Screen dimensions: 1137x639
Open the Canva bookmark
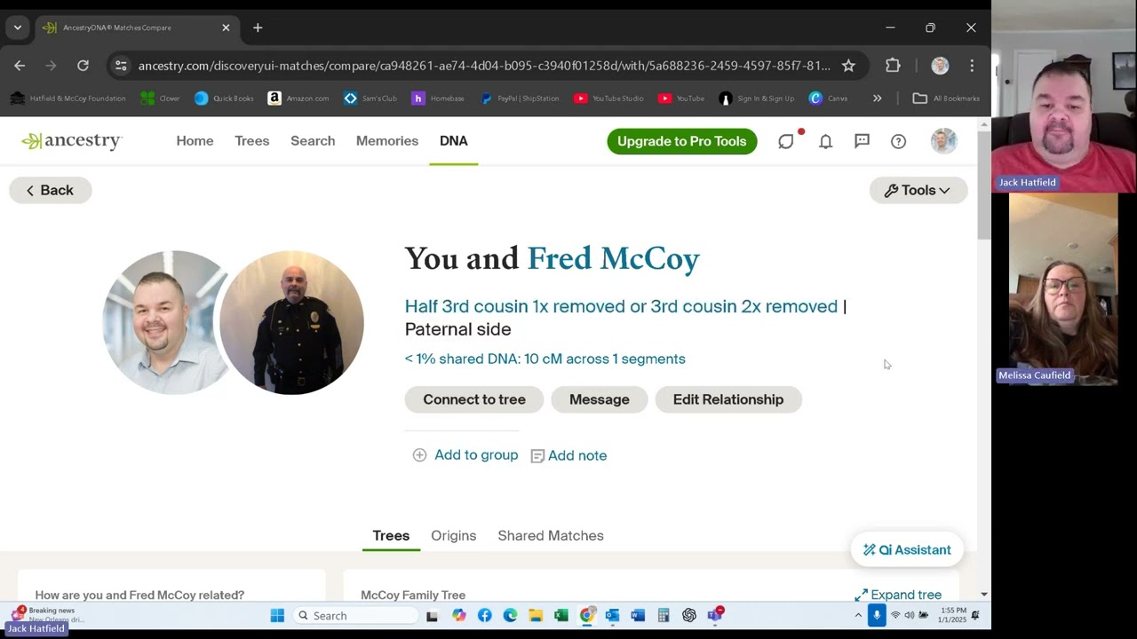pyautogui.click(x=829, y=99)
